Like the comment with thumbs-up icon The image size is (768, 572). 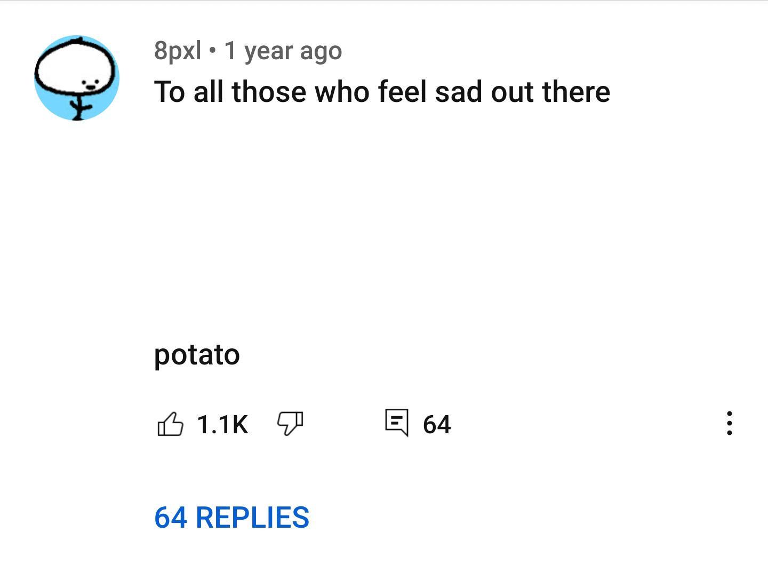170,424
